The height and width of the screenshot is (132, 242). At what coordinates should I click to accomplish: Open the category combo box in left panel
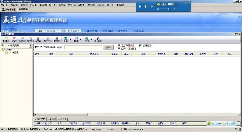17,46
